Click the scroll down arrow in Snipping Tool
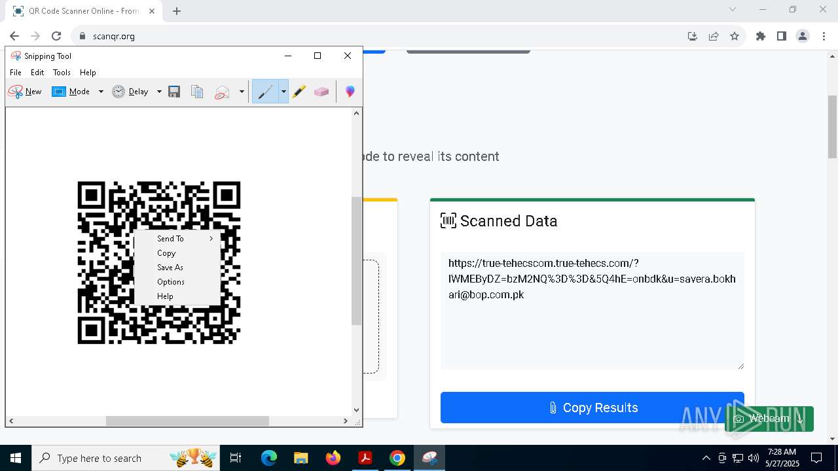Viewport: 838px width, 471px height. [x=356, y=410]
